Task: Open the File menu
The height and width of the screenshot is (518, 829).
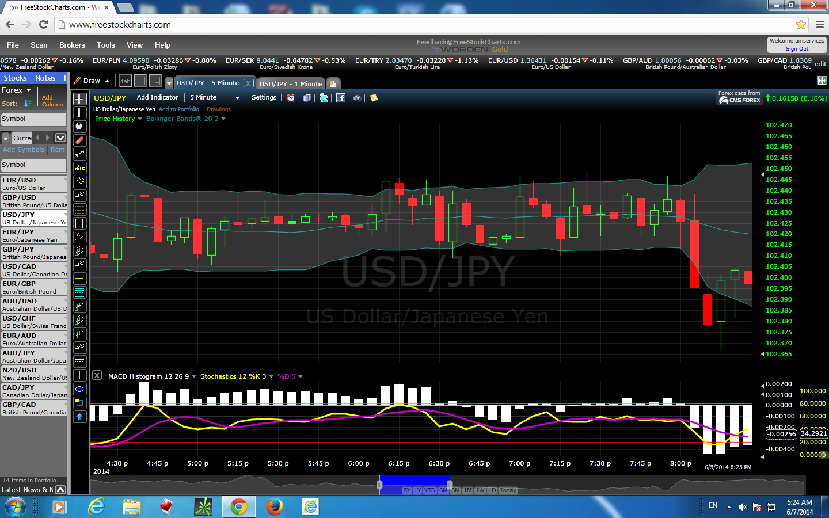Action: [x=13, y=45]
